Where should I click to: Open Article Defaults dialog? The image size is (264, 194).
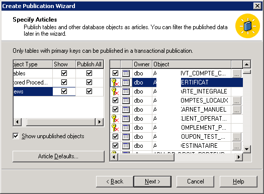[58, 156]
